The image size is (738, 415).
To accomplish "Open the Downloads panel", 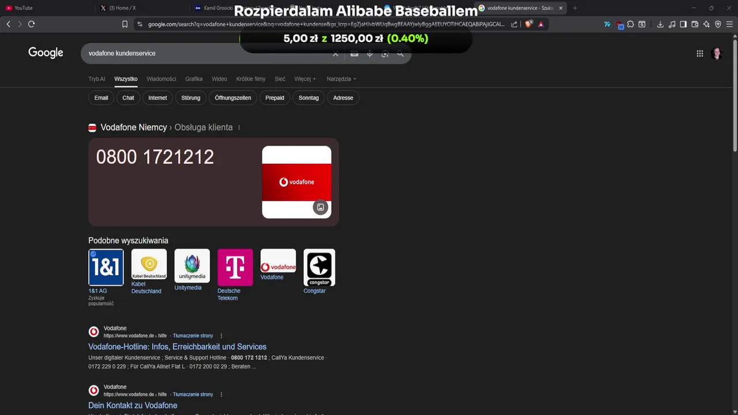I will 660,24.
